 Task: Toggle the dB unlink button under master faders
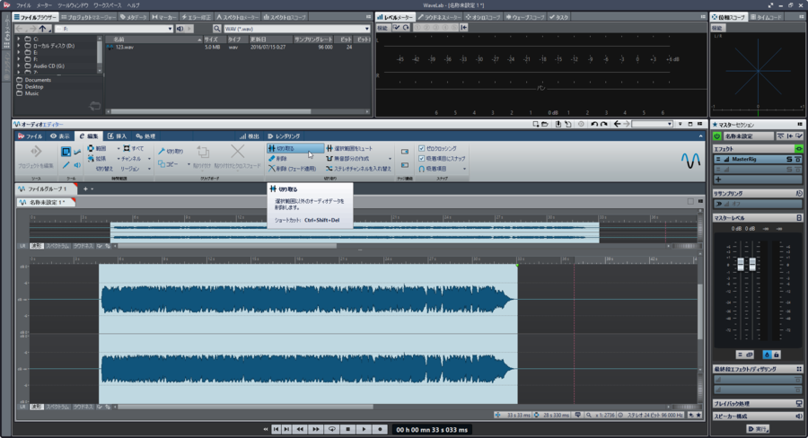coord(750,355)
